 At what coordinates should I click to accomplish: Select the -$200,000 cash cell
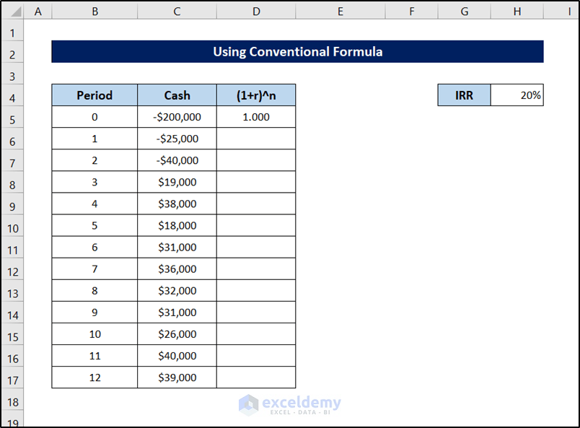(177, 117)
